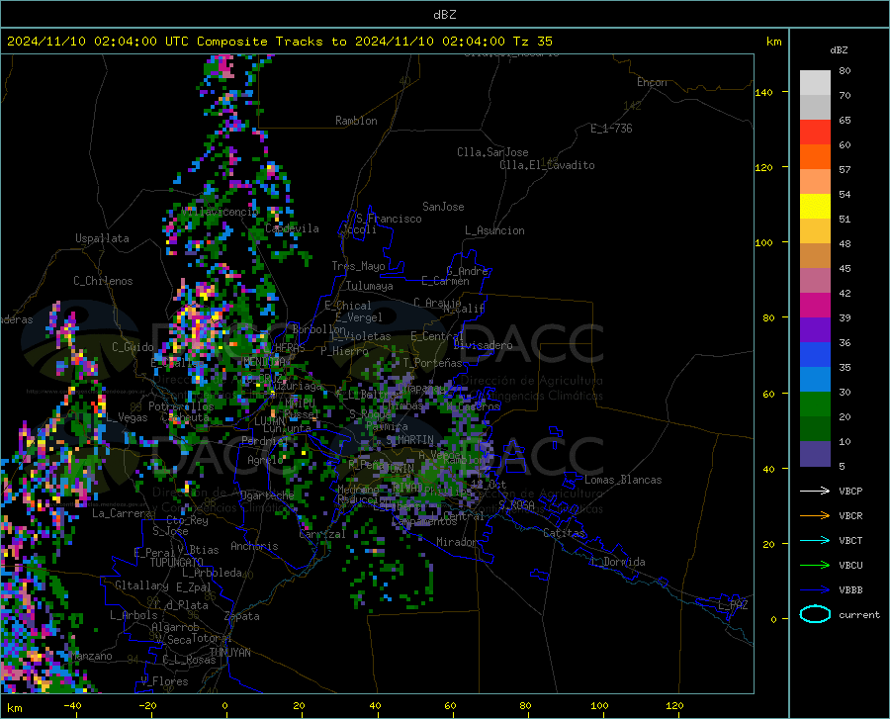
Task: Pick the magenta 39-42 dBZ swatch
Action: coord(815,306)
